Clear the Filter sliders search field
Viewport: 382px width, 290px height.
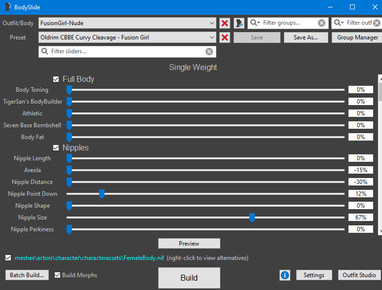point(209,51)
